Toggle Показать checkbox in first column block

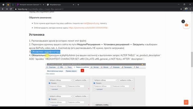(49, 83)
